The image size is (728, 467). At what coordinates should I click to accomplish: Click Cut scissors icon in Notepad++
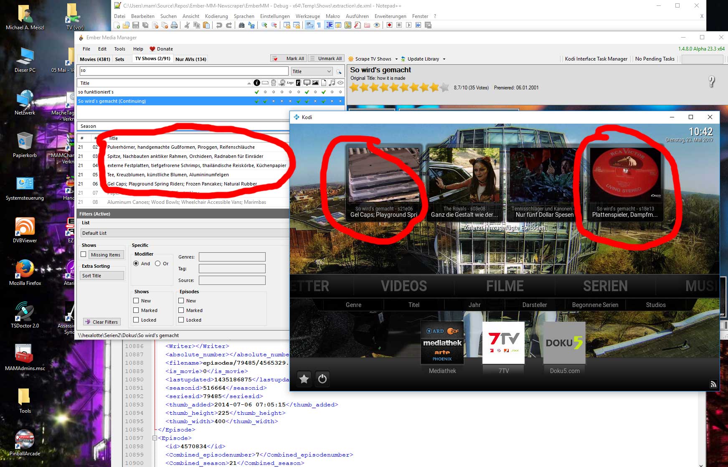point(187,25)
